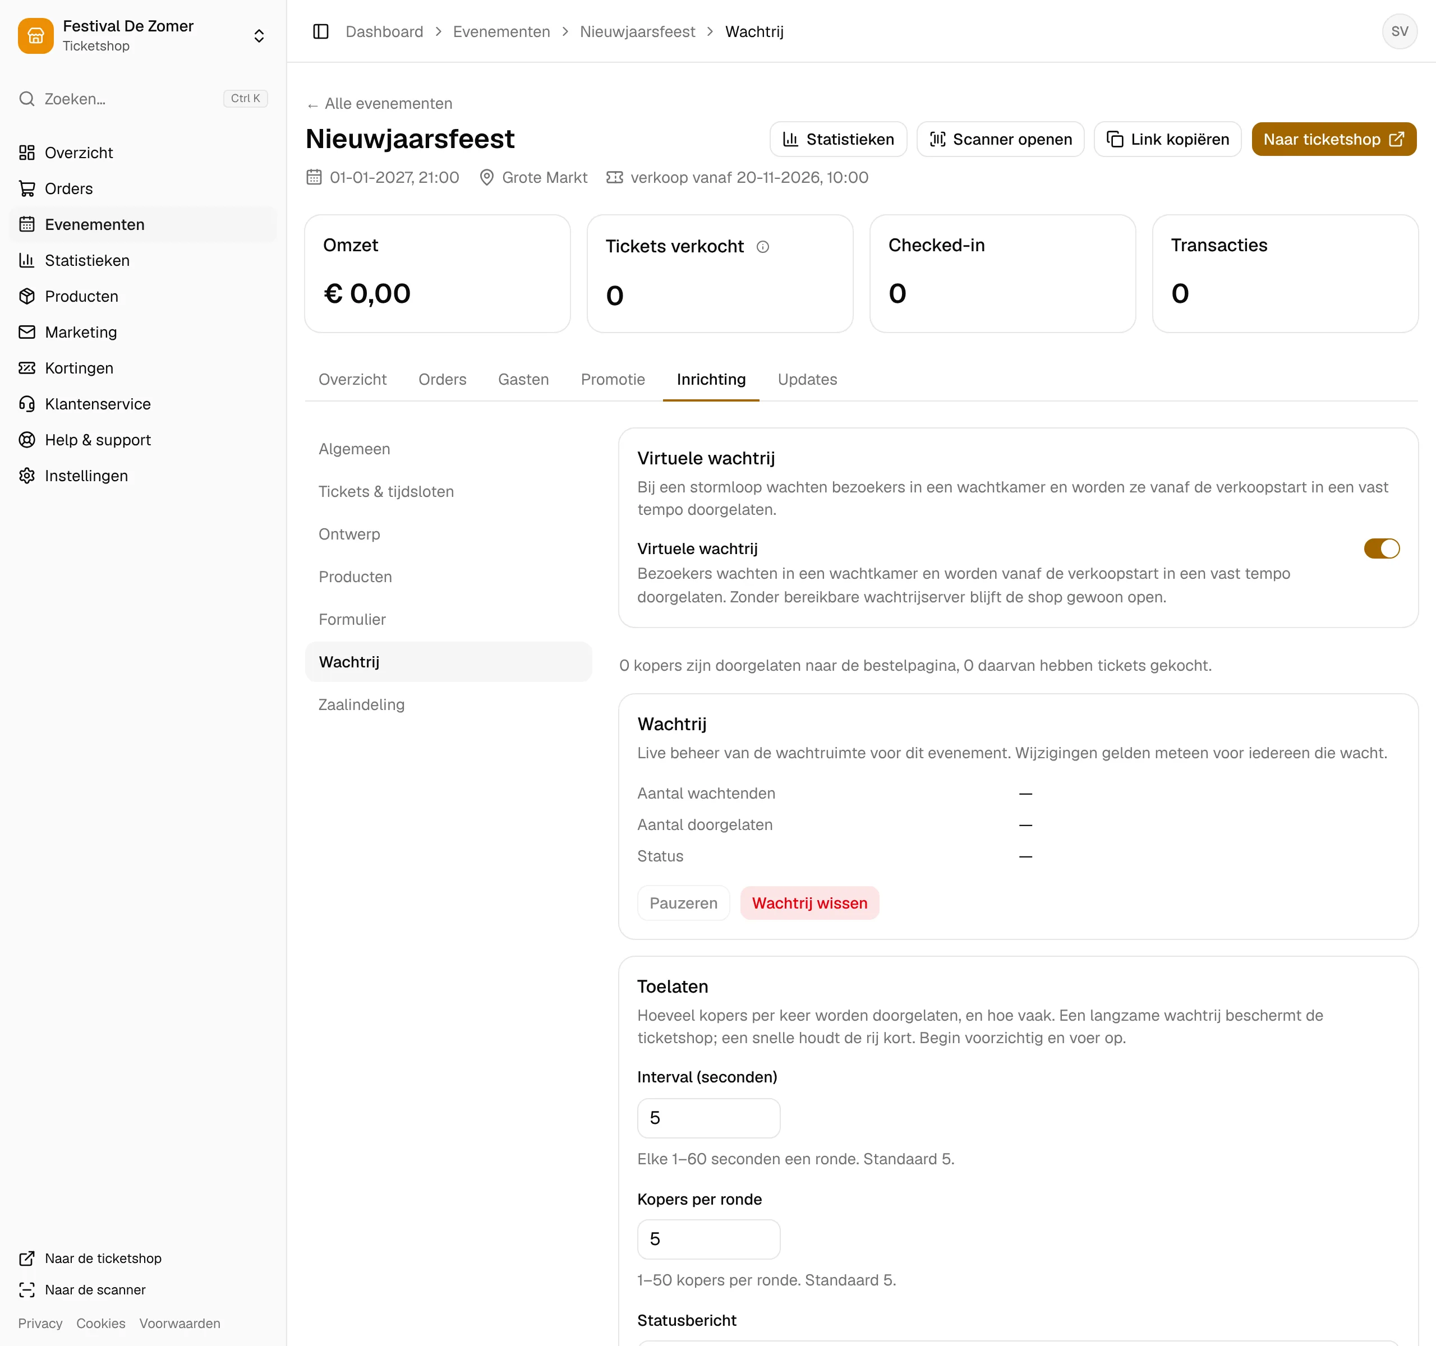This screenshot has height=1346, width=1436.
Task: Click the Scanner openen button
Action: click(1000, 139)
